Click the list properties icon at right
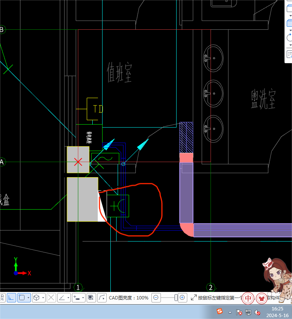 (289, 54)
